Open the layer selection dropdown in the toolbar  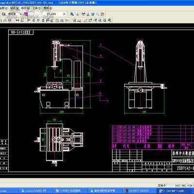point(15,14)
